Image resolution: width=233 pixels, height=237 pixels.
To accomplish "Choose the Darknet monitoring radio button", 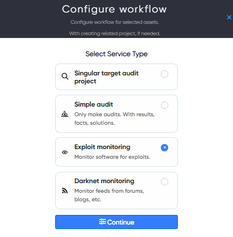I will (164, 181).
